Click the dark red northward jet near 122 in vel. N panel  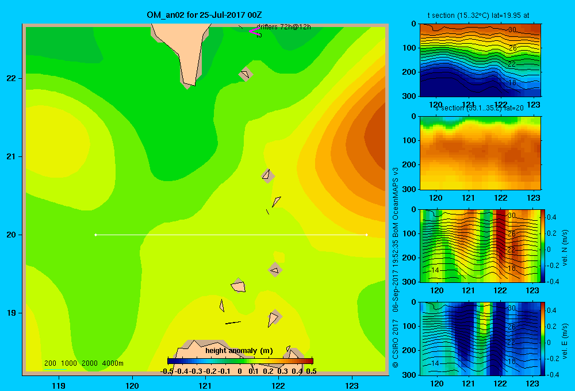(501, 235)
